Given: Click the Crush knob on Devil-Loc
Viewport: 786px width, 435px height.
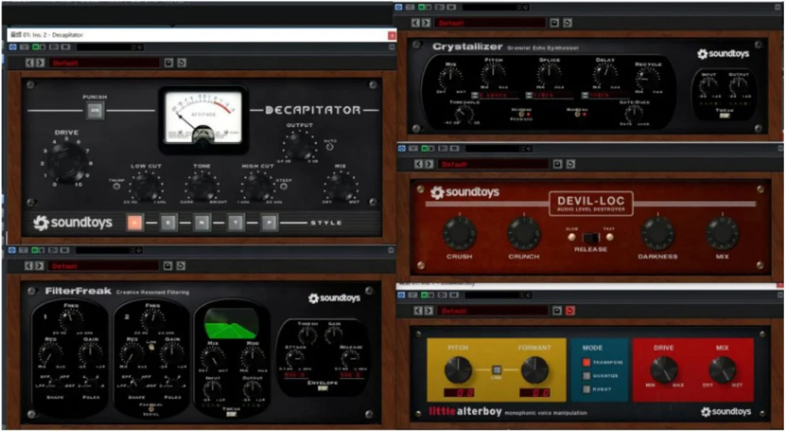Looking at the screenshot, I should [459, 234].
